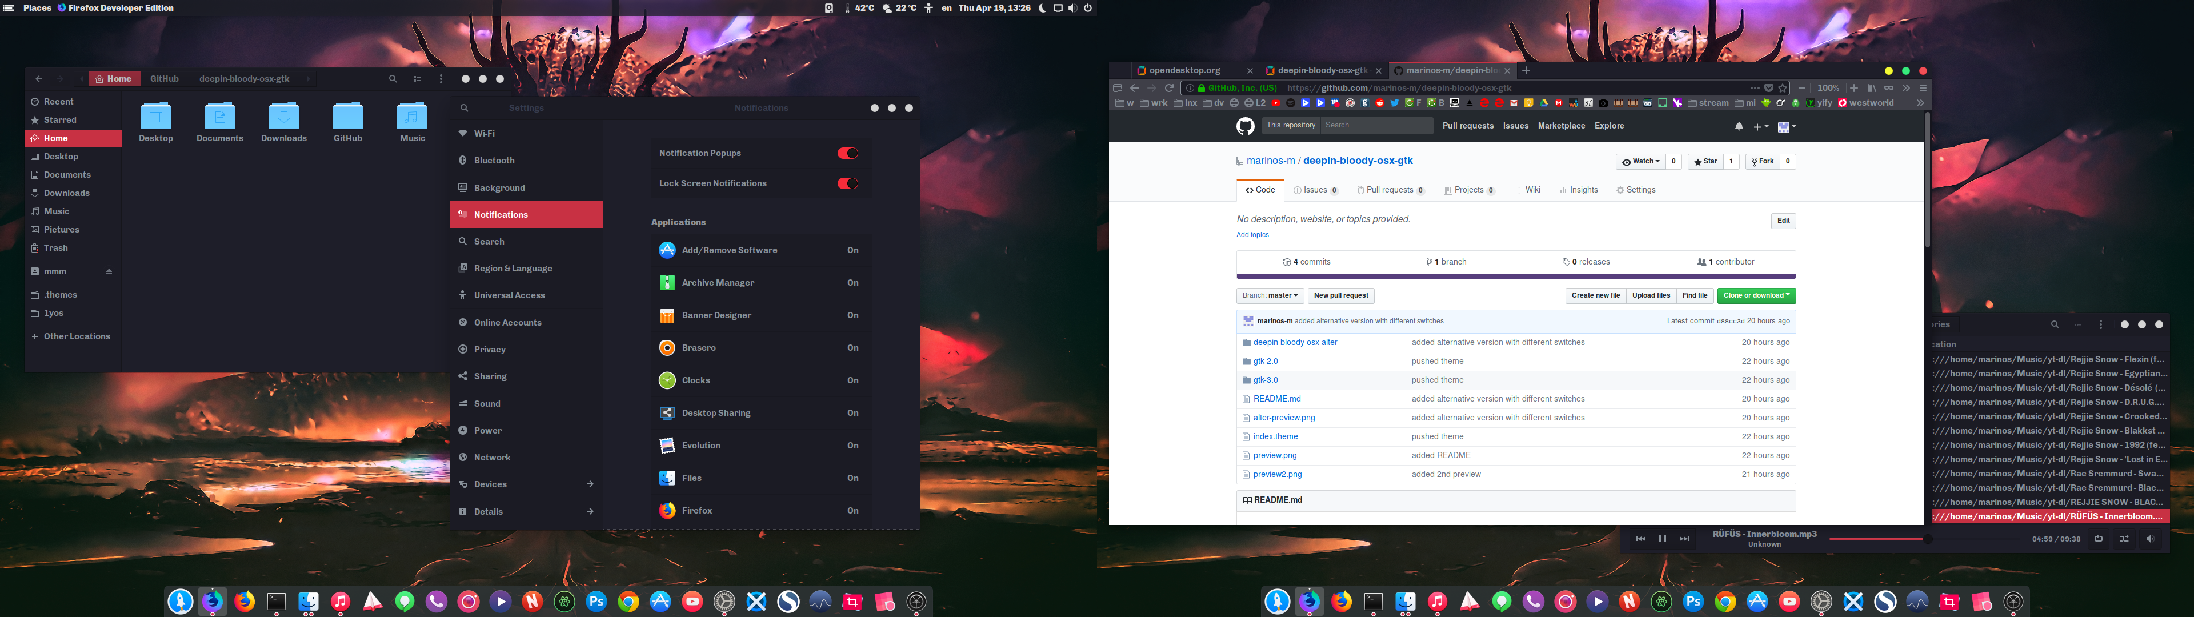Image resolution: width=2194 pixels, height=617 pixels.
Task: Open the Firefox library icon
Action: click(1872, 88)
